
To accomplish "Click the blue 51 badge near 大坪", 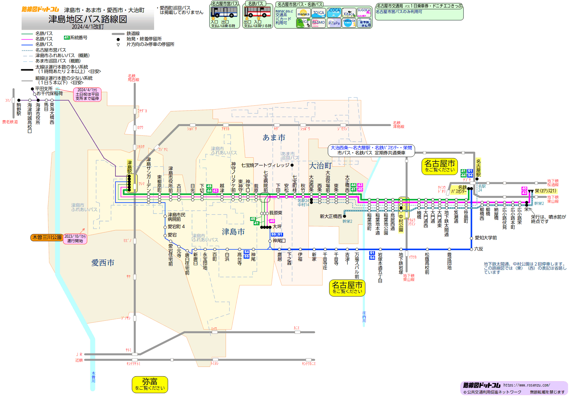I will tap(280, 234).
